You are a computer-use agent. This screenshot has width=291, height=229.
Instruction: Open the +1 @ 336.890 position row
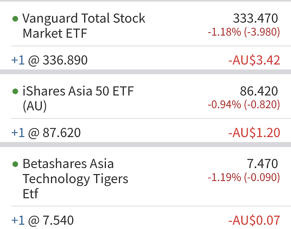[145, 60]
